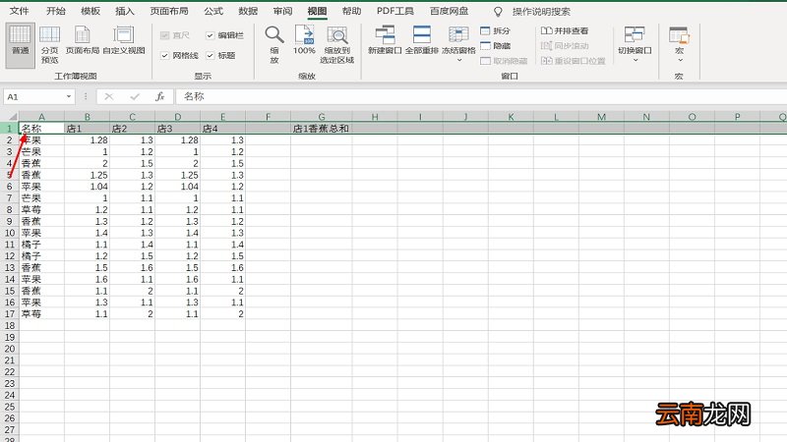Click Split (拆分) window button
This screenshot has height=442, width=787.
(x=495, y=31)
